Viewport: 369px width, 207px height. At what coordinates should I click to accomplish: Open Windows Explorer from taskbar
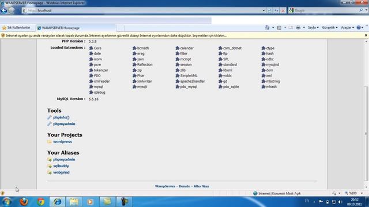74,202
